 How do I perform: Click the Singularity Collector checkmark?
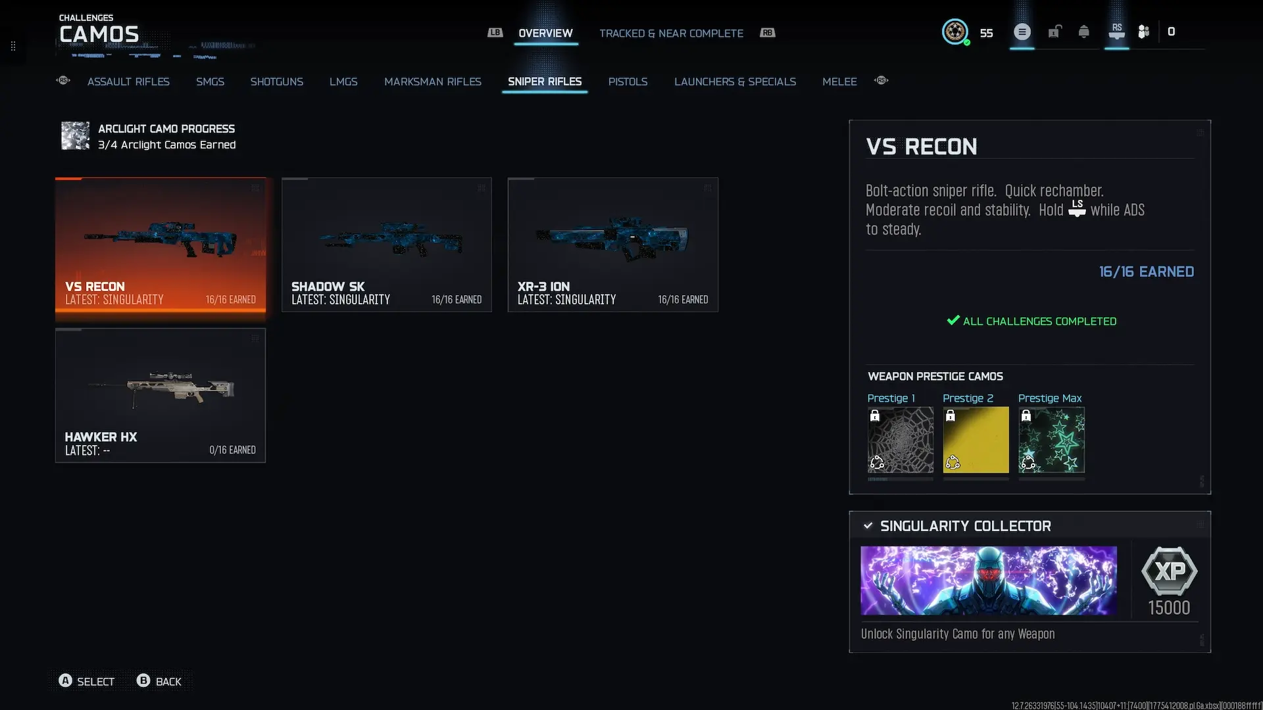[x=868, y=526]
